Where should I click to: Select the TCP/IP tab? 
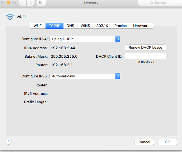[x=54, y=26]
